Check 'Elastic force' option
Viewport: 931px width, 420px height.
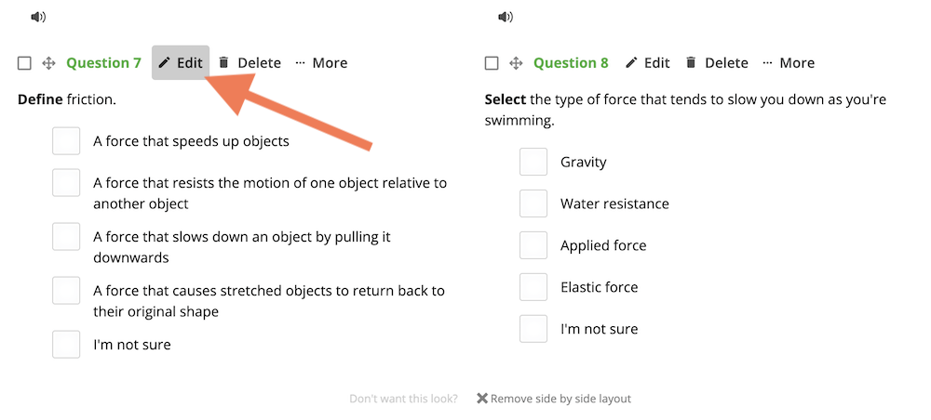click(533, 287)
